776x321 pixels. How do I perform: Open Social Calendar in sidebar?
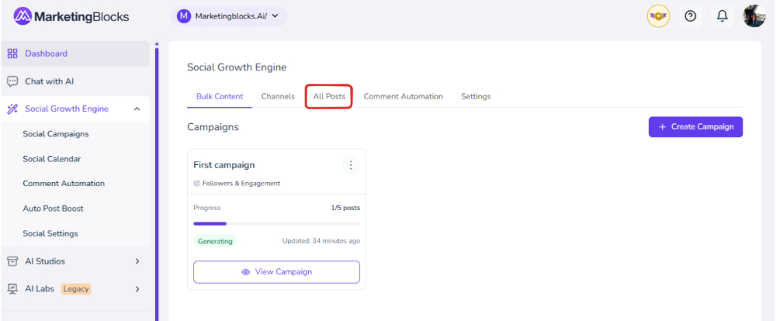pyautogui.click(x=51, y=159)
